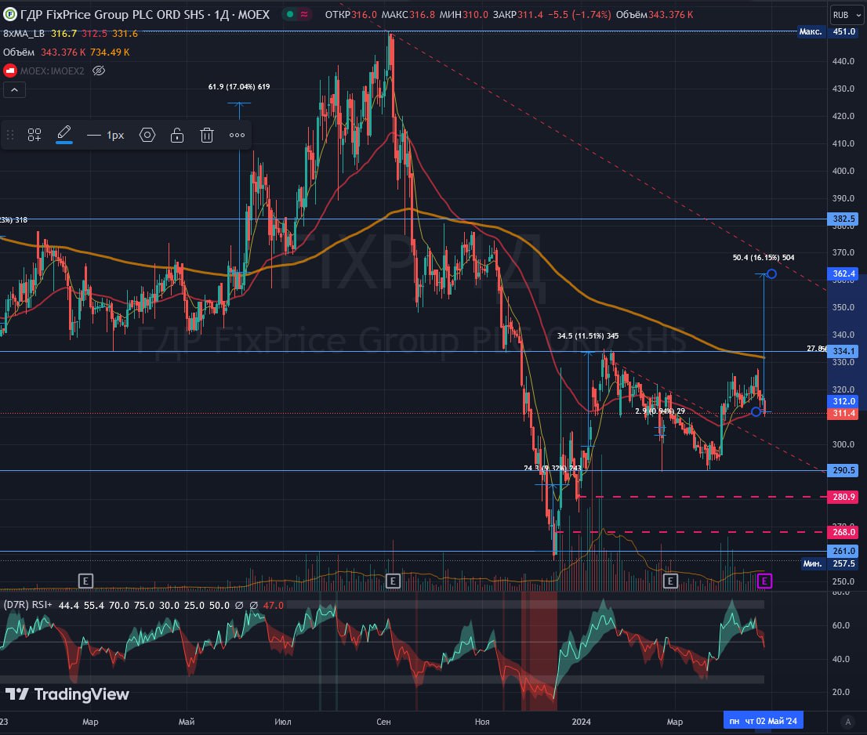Open drawing templates in floating toolbar
This screenshot has width=867, height=735.
(34, 135)
